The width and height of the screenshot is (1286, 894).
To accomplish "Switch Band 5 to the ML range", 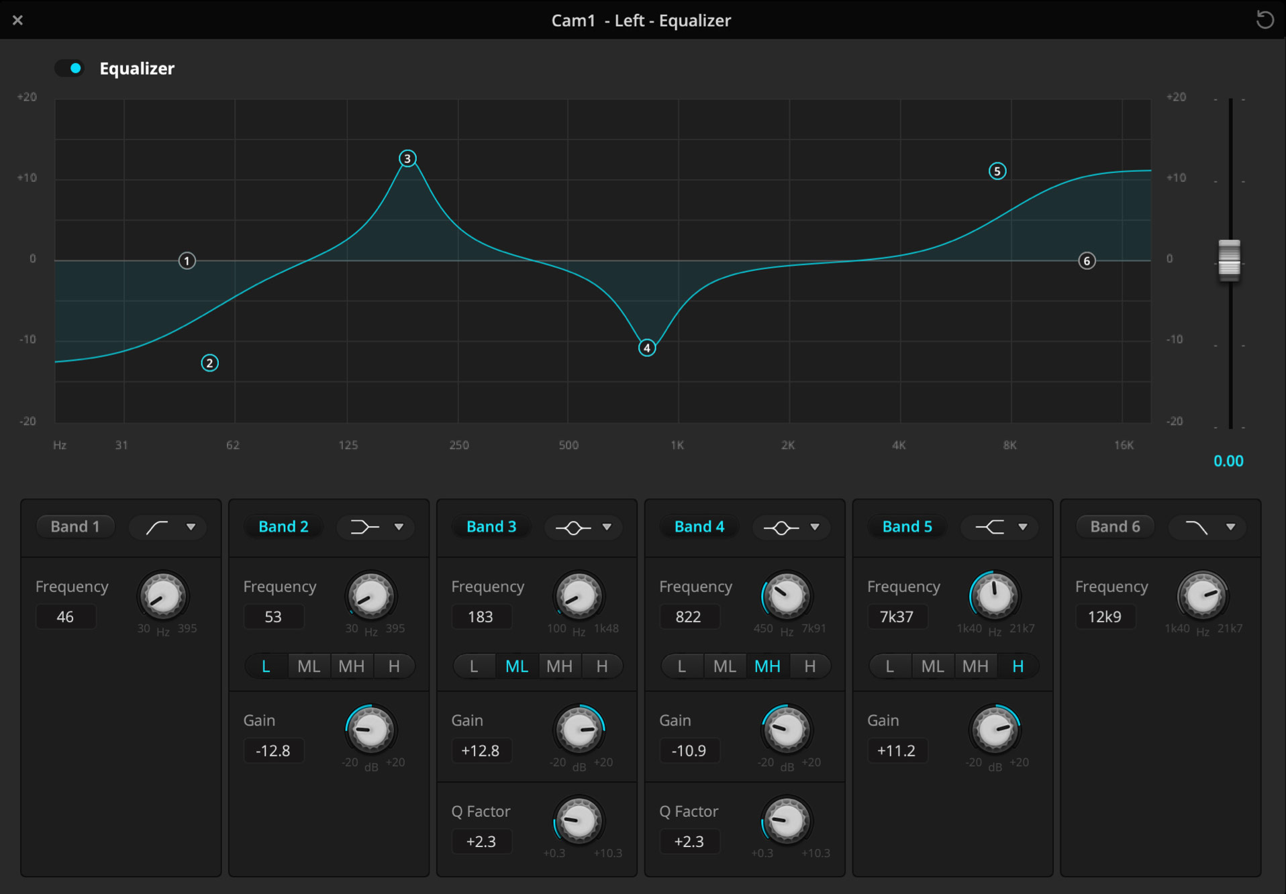I will click(x=932, y=666).
